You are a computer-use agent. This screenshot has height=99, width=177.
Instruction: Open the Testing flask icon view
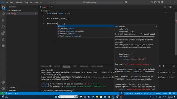click(3, 39)
